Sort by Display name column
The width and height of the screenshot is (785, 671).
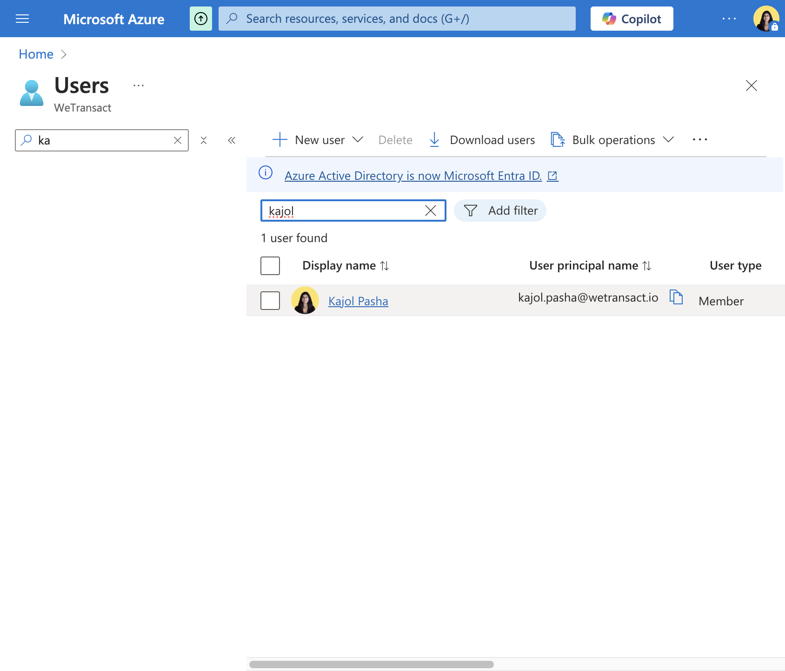coord(346,265)
